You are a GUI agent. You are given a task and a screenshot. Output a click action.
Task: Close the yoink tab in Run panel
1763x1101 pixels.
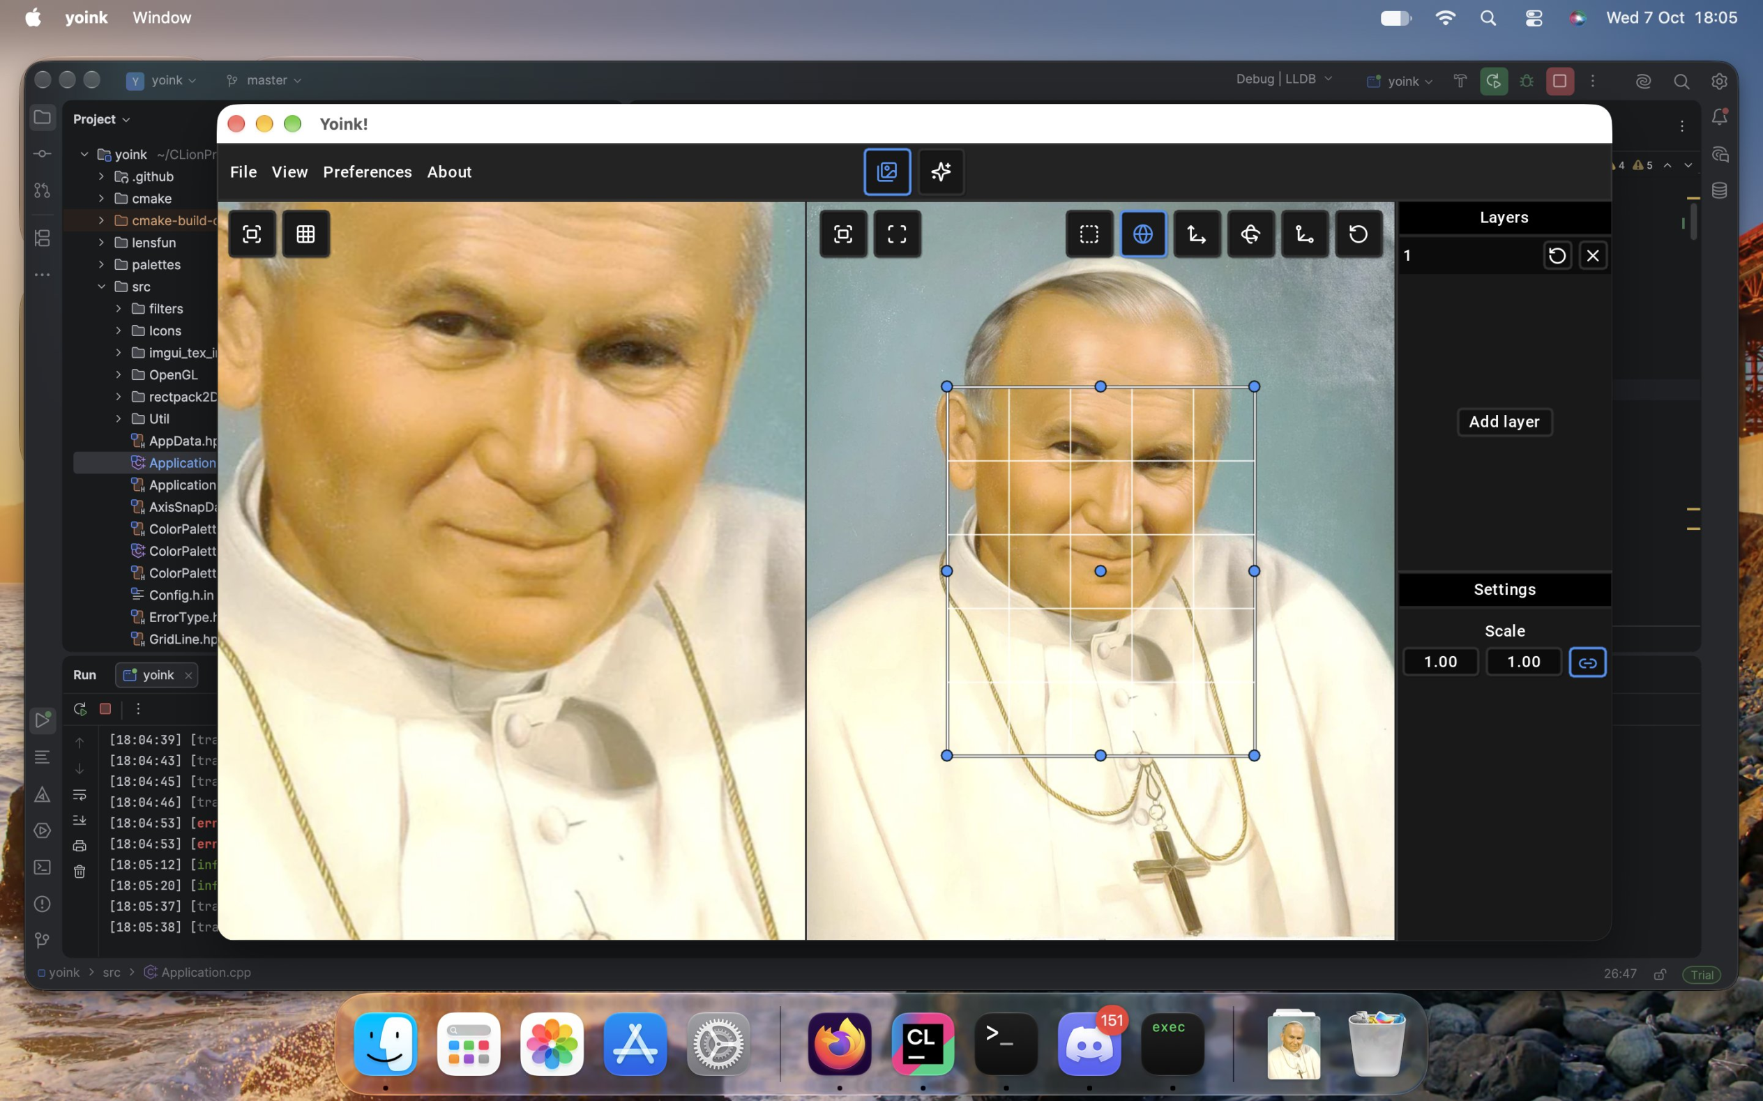[x=188, y=675]
